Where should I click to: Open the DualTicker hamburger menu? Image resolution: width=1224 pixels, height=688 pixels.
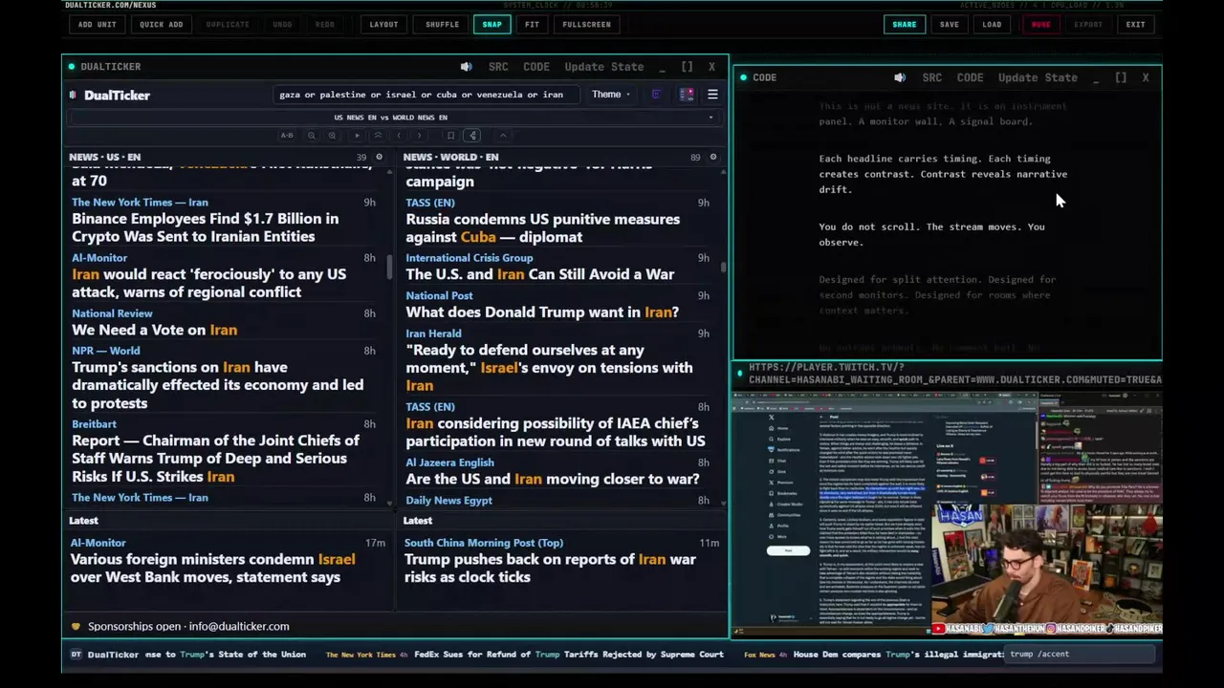tap(712, 95)
